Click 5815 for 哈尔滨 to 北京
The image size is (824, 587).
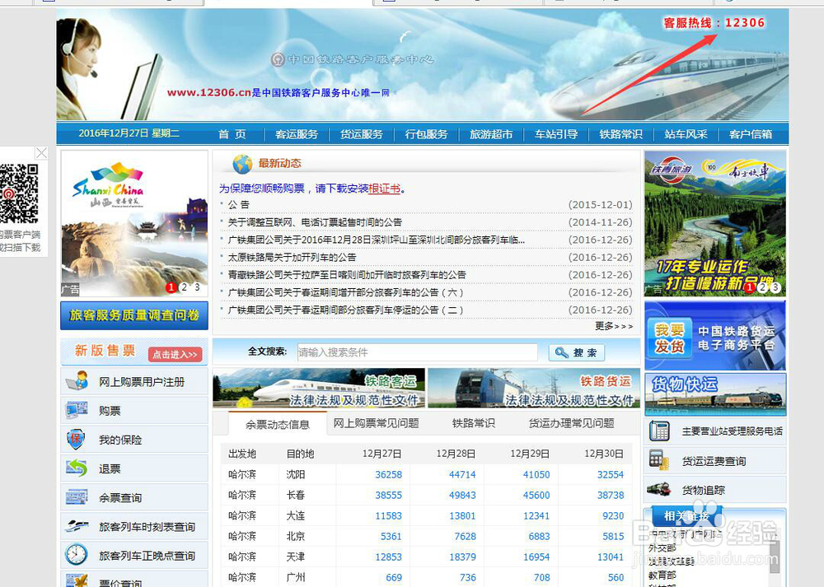pyautogui.click(x=613, y=536)
